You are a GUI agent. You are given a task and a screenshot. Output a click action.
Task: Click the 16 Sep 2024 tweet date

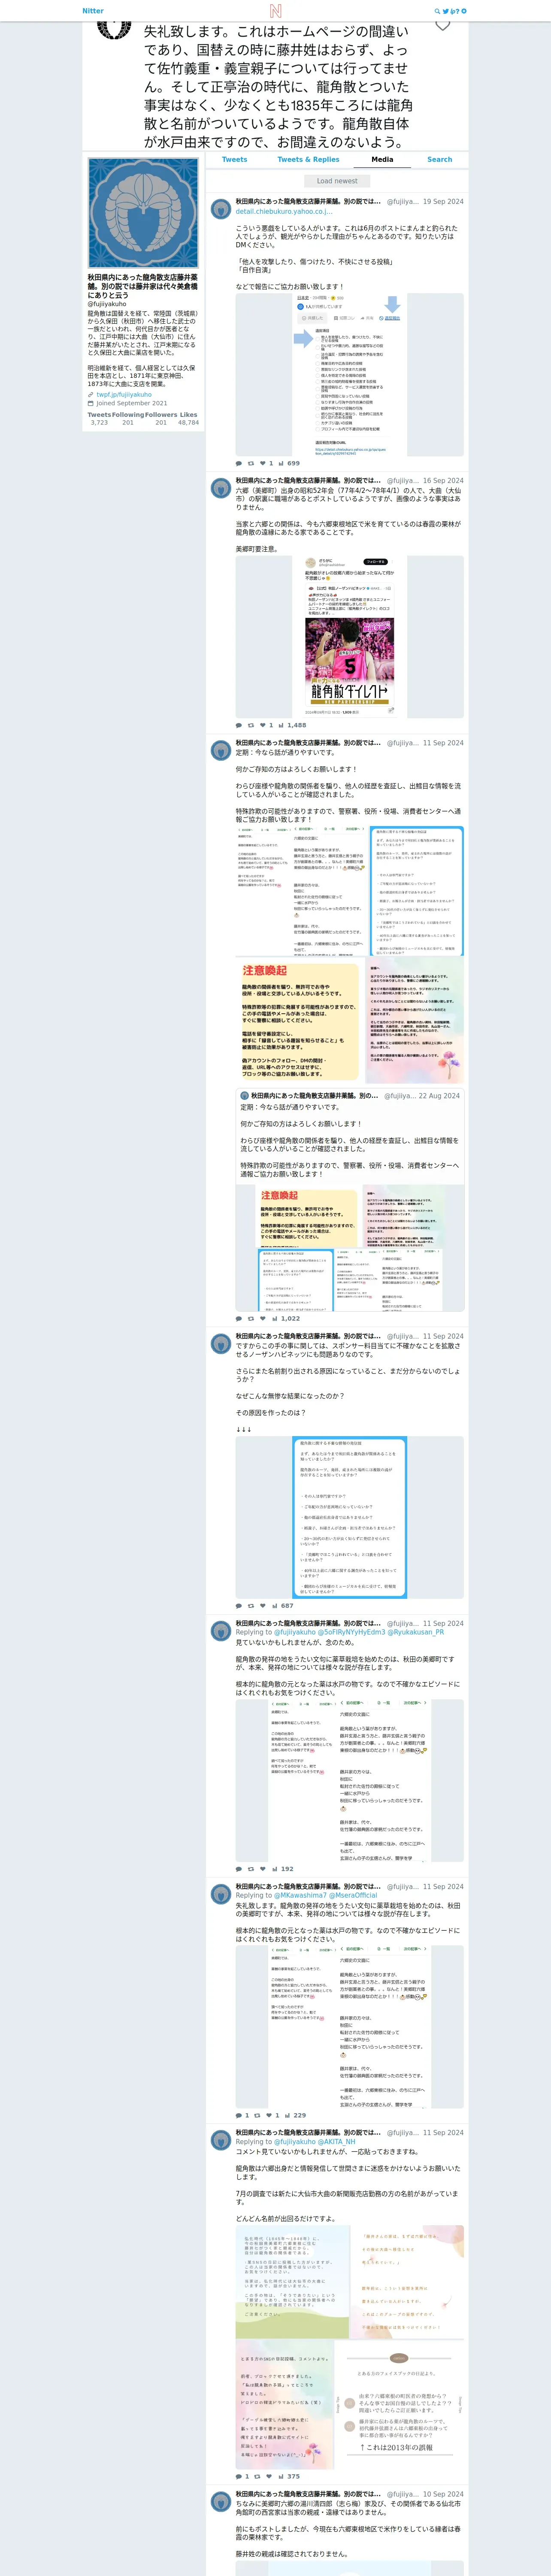443,481
